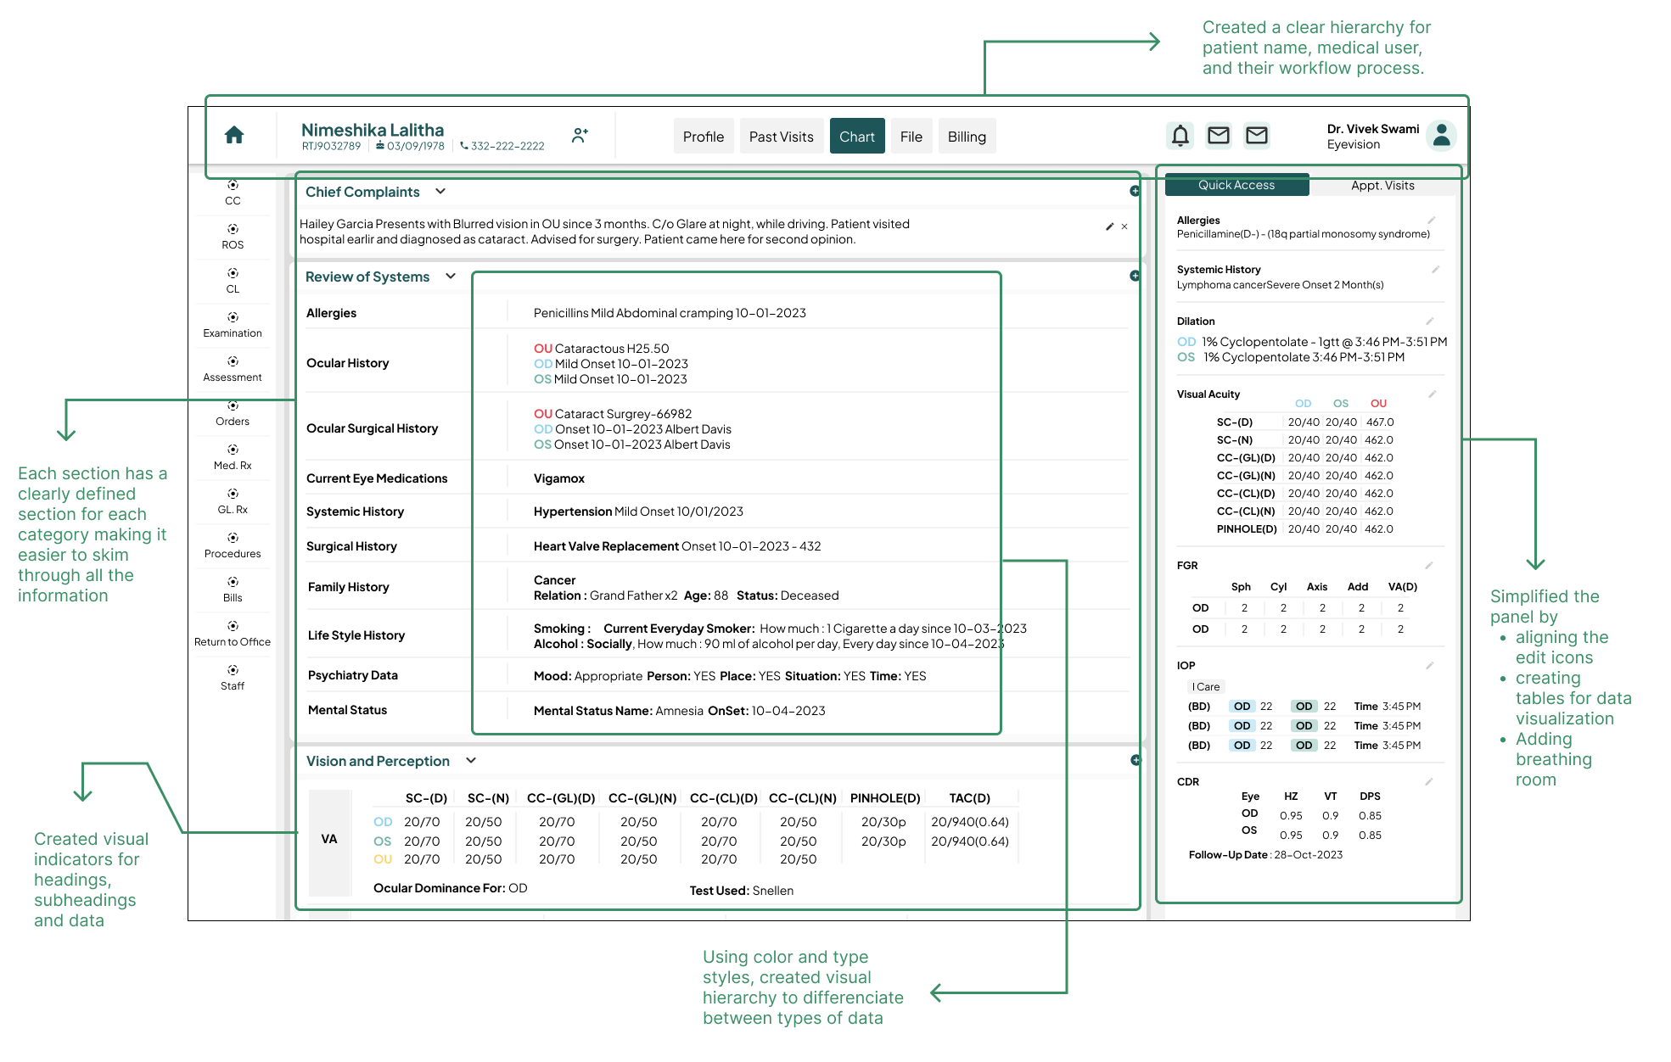Collapse the Chief Complaints section chevron

tap(440, 192)
